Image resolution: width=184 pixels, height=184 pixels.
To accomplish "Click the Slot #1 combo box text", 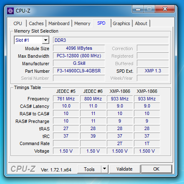I will [22, 40].
